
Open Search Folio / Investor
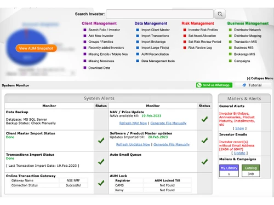104,30
